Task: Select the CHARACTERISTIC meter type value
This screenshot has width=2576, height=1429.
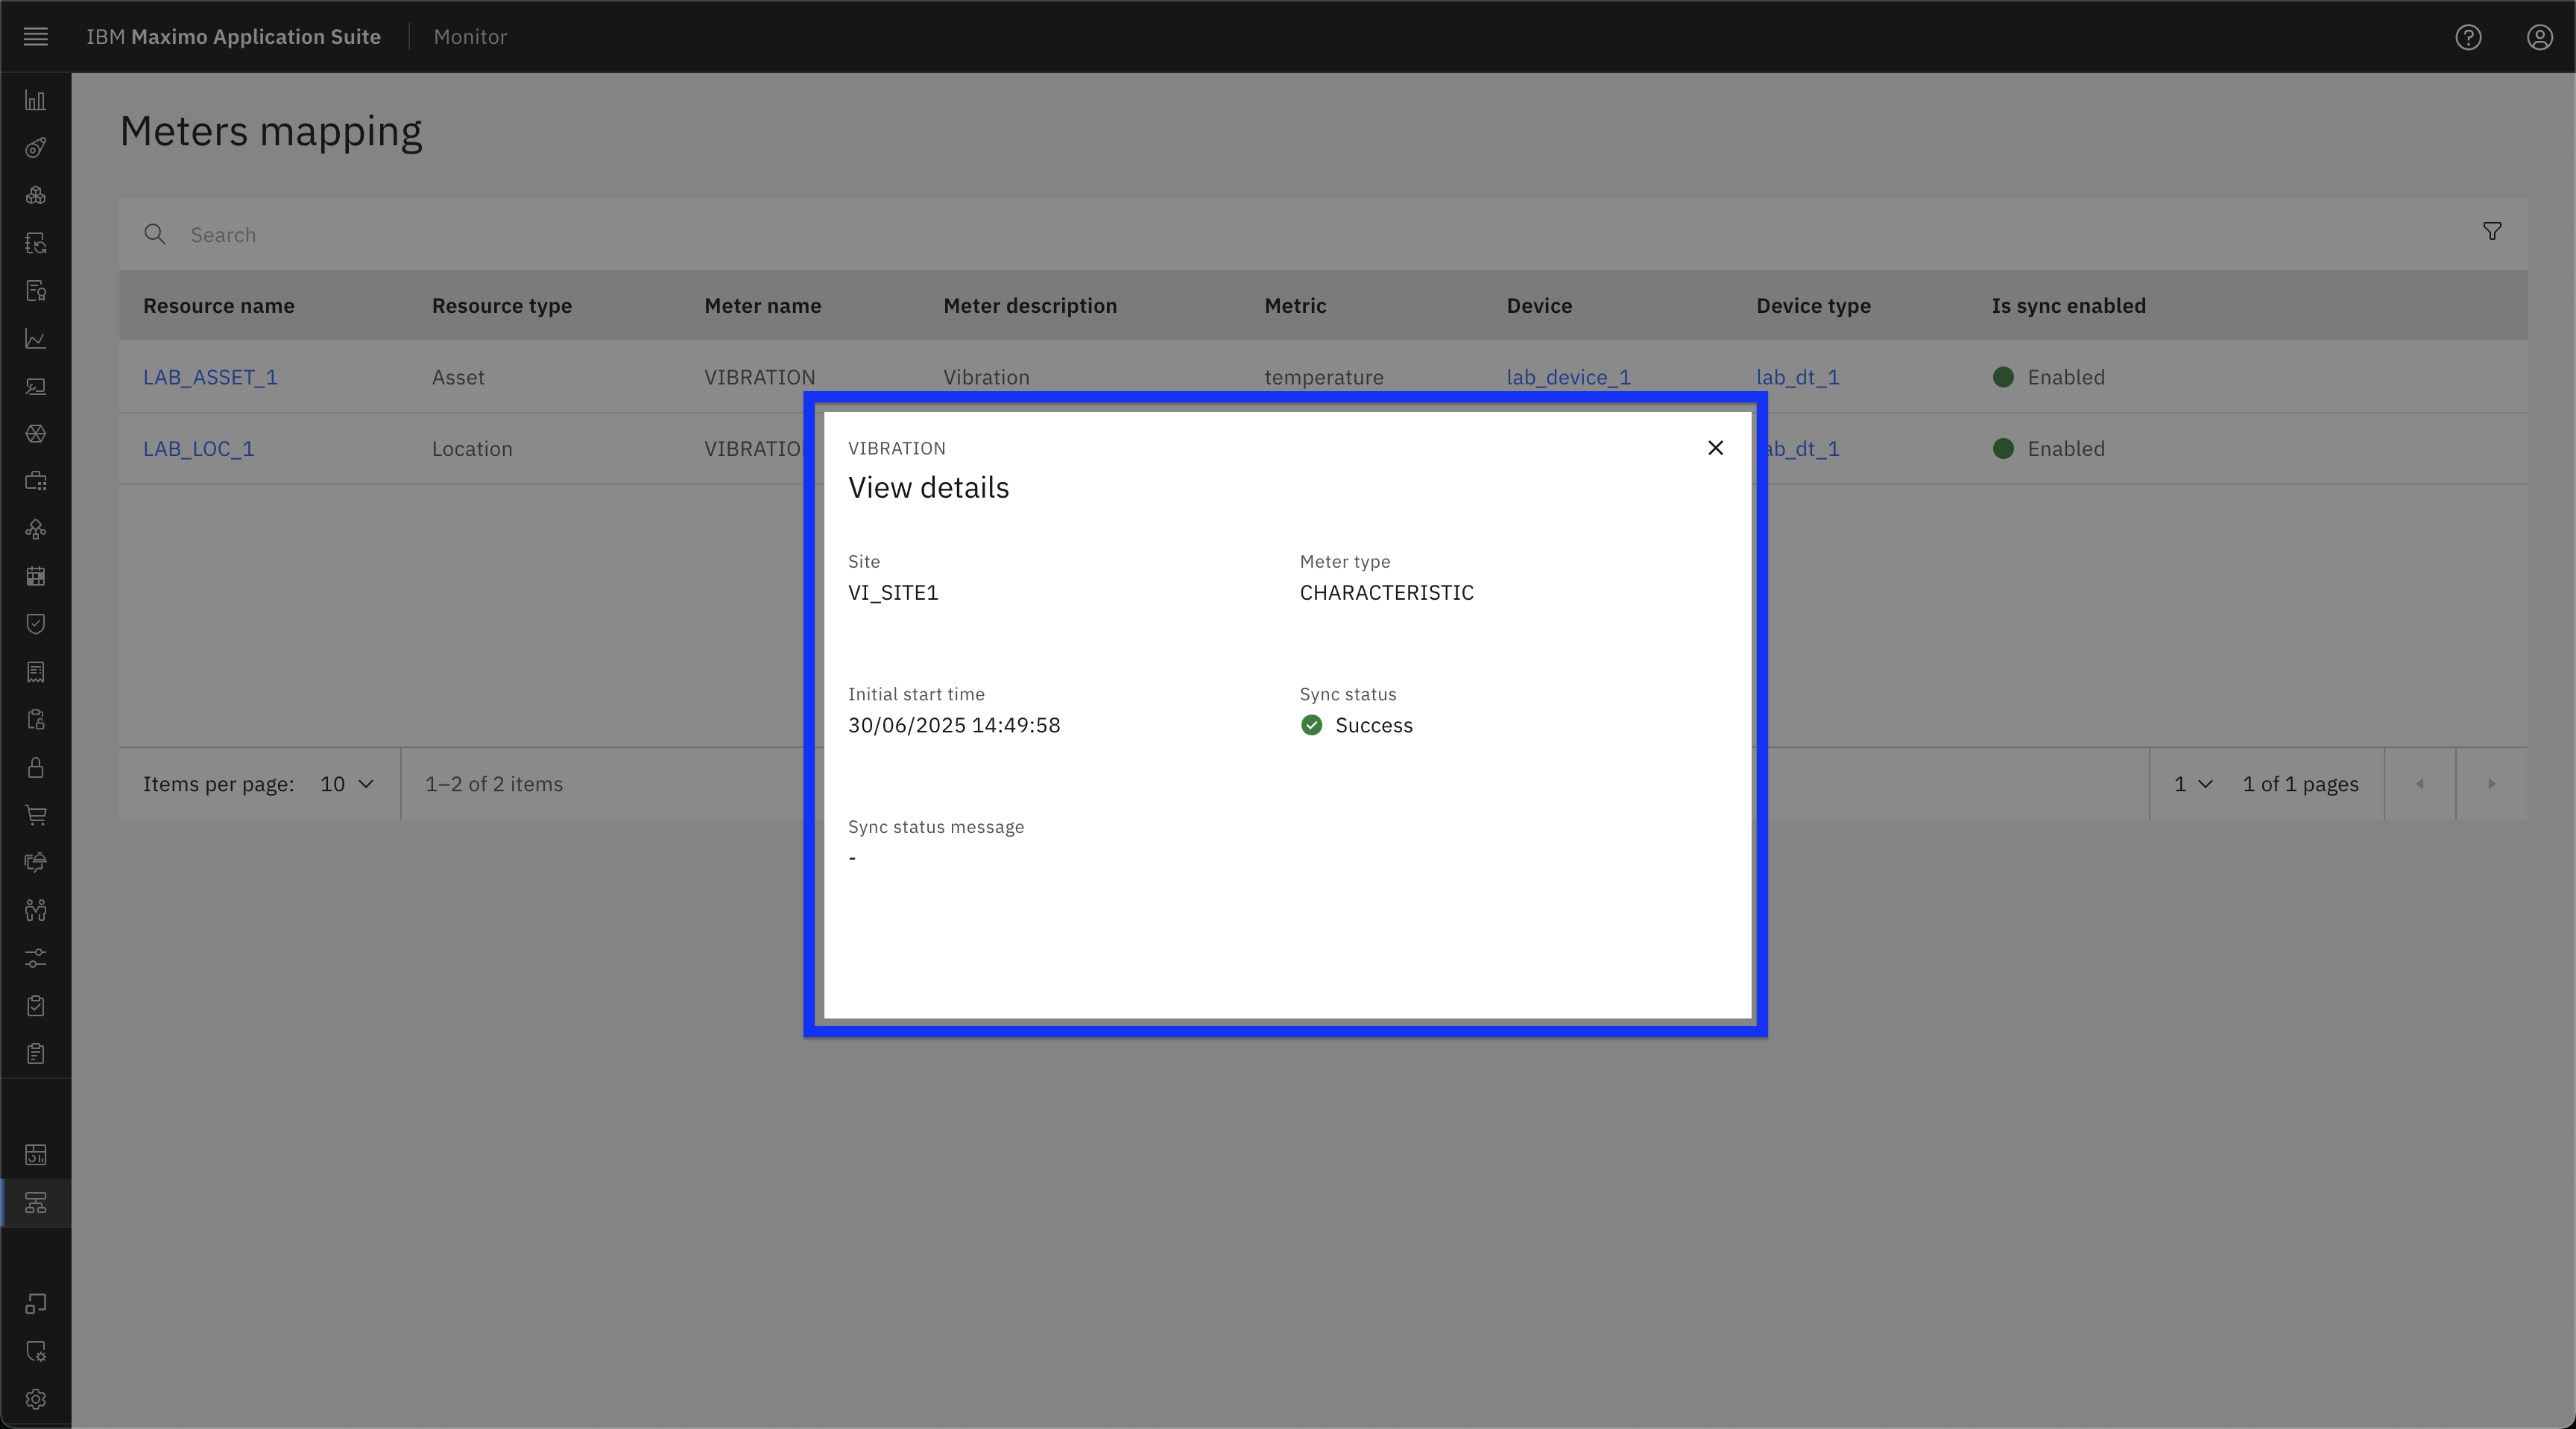Action: click(x=1386, y=592)
